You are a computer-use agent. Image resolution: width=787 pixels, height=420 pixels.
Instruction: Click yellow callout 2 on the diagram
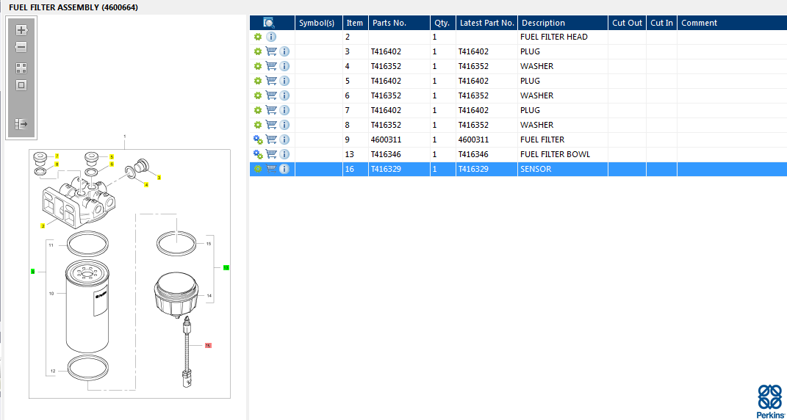43,225
